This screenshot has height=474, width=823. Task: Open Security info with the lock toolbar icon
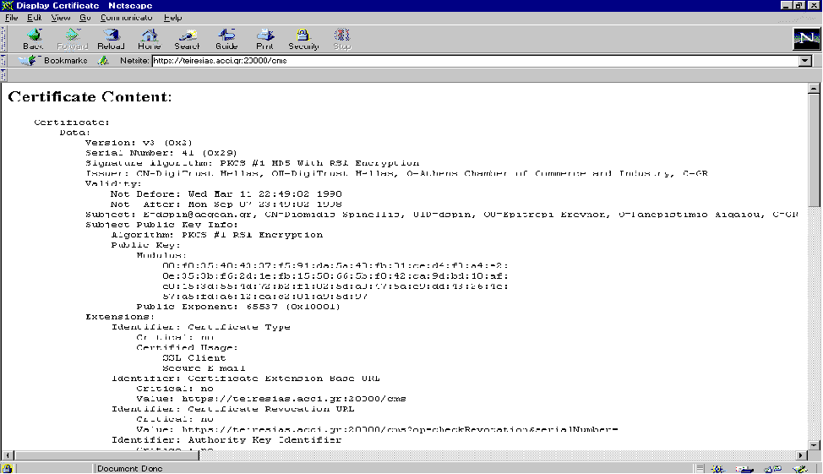point(303,40)
